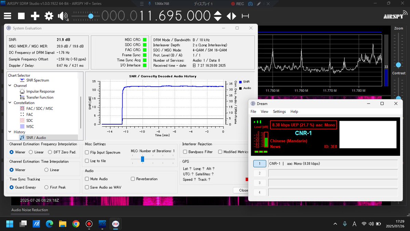Click the chart selector scrollbar
410x231 pixels.
[81, 112]
